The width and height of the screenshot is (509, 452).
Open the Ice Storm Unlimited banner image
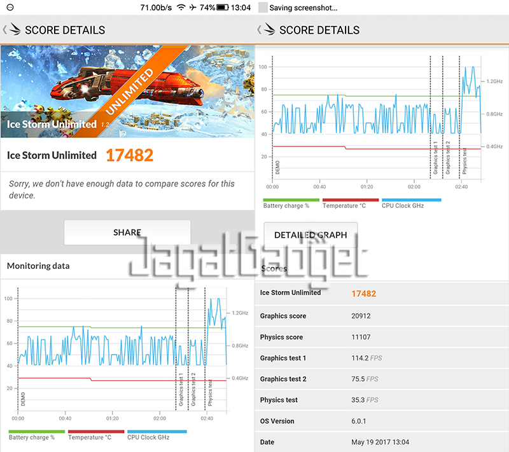[127, 90]
